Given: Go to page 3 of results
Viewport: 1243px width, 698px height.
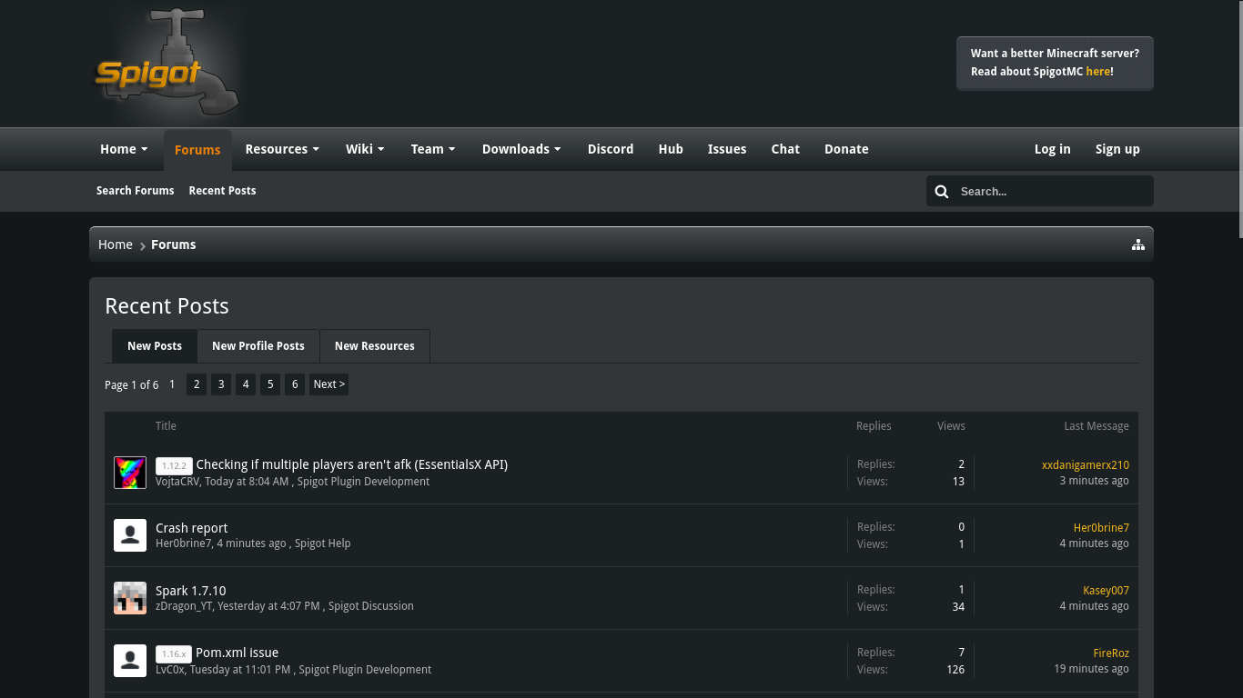Looking at the screenshot, I should coord(221,384).
